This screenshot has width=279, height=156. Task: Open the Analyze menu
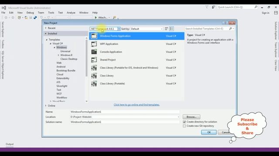[x=71, y=13]
